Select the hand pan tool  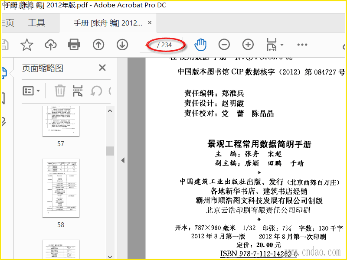pos(200,45)
